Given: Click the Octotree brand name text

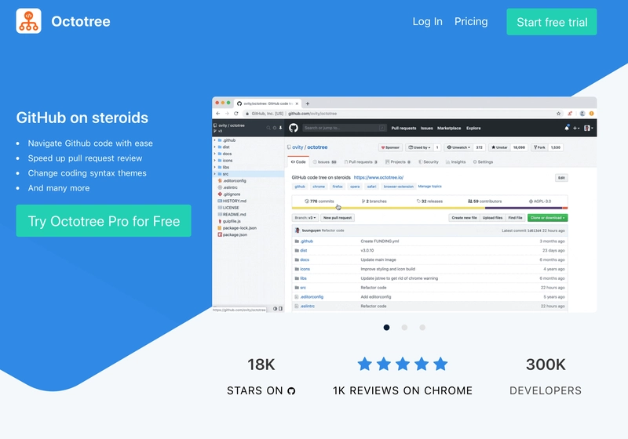Looking at the screenshot, I should (81, 22).
